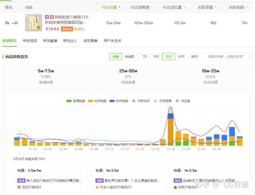The height and width of the screenshot is (195, 255).
Task: Click 宇宙小鲨鱼 avatar icon
Action: [x=97, y=187]
